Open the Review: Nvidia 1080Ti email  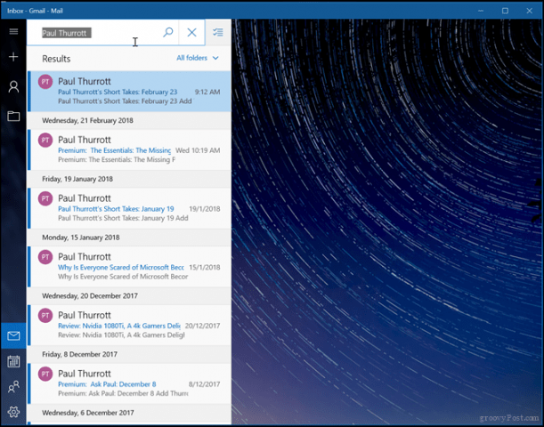(129, 325)
